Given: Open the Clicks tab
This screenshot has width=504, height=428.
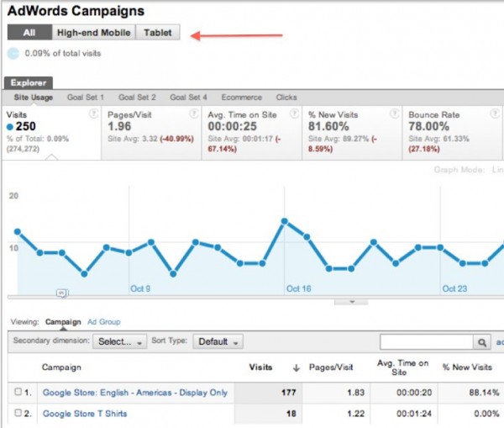Looking at the screenshot, I should click(286, 98).
